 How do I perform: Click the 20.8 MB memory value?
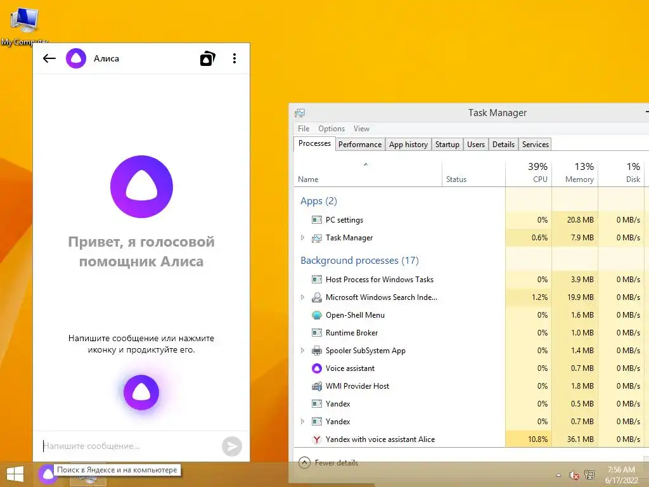coord(580,220)
